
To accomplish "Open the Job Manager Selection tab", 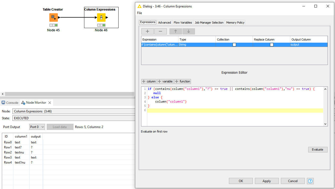I will (209, 23).
